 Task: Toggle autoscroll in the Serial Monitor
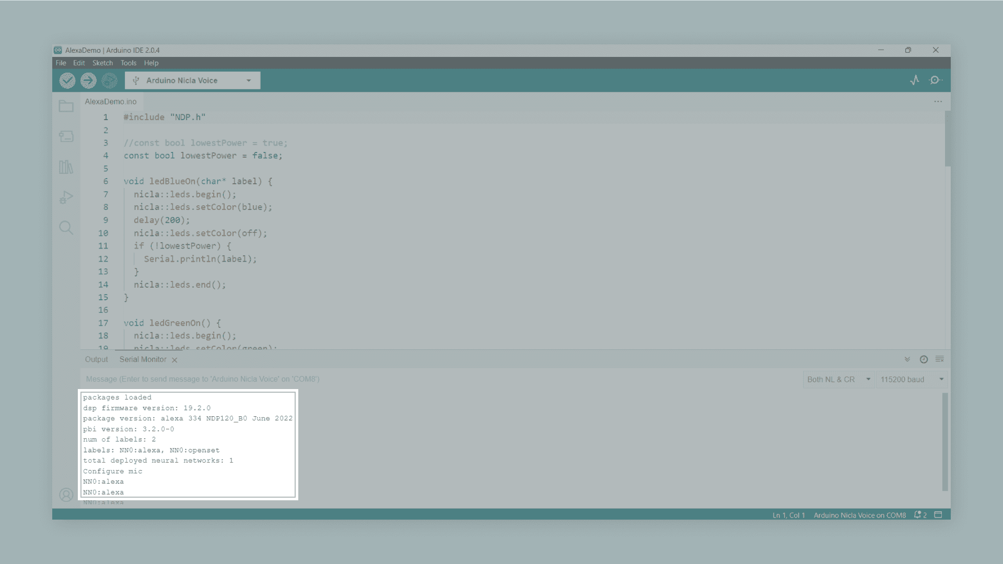click(x=907, y=359)
